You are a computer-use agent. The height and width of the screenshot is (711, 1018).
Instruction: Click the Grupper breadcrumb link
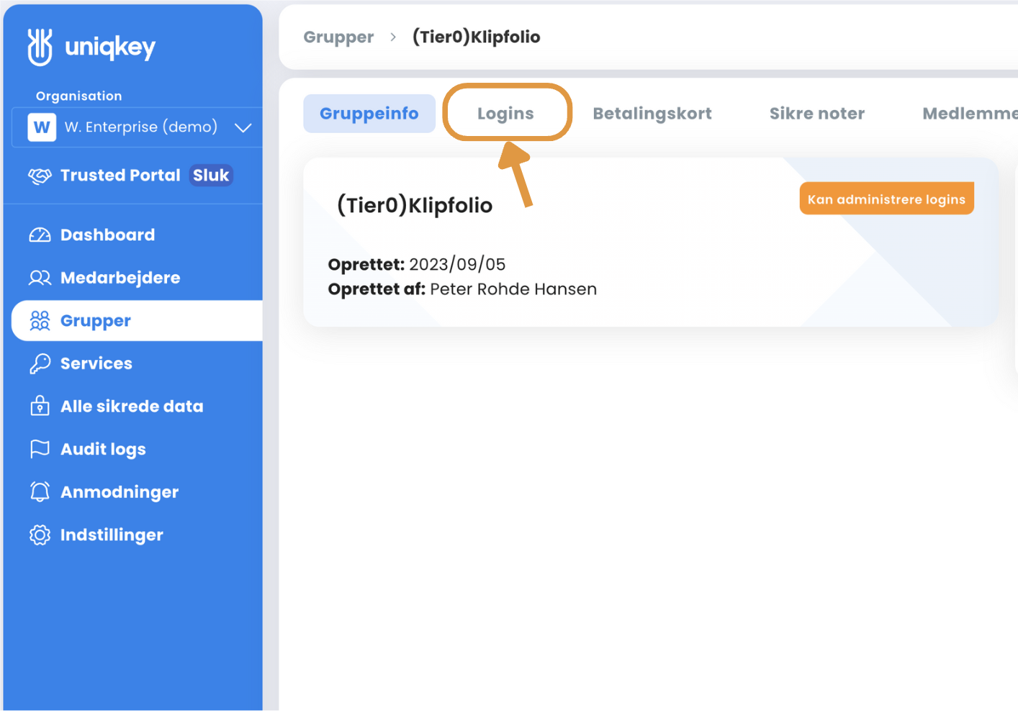coord(338,37)
